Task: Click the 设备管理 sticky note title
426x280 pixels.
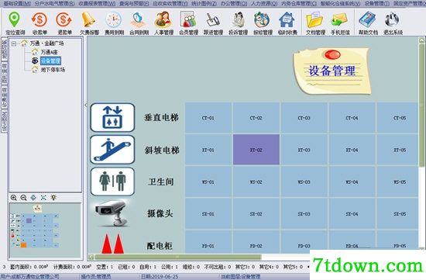Action: [x=332, y=71]
